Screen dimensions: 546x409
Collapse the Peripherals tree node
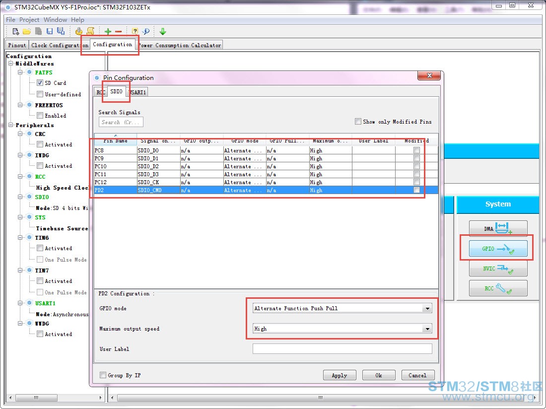11,125
